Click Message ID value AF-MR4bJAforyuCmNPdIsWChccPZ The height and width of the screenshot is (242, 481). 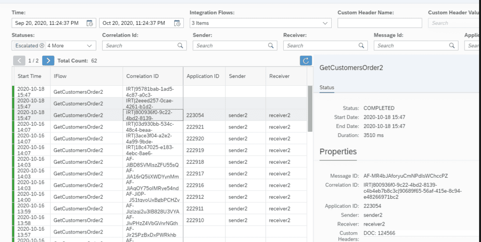tap(405, 176)
